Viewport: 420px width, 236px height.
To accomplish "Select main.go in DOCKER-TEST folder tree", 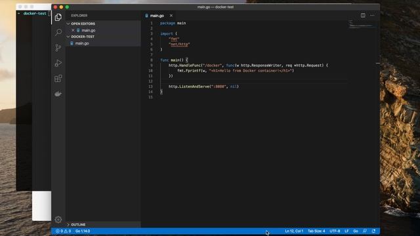I will tap(82, 43).
